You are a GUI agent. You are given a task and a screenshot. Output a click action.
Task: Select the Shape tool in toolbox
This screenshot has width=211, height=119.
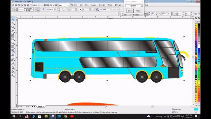point(13,23)
